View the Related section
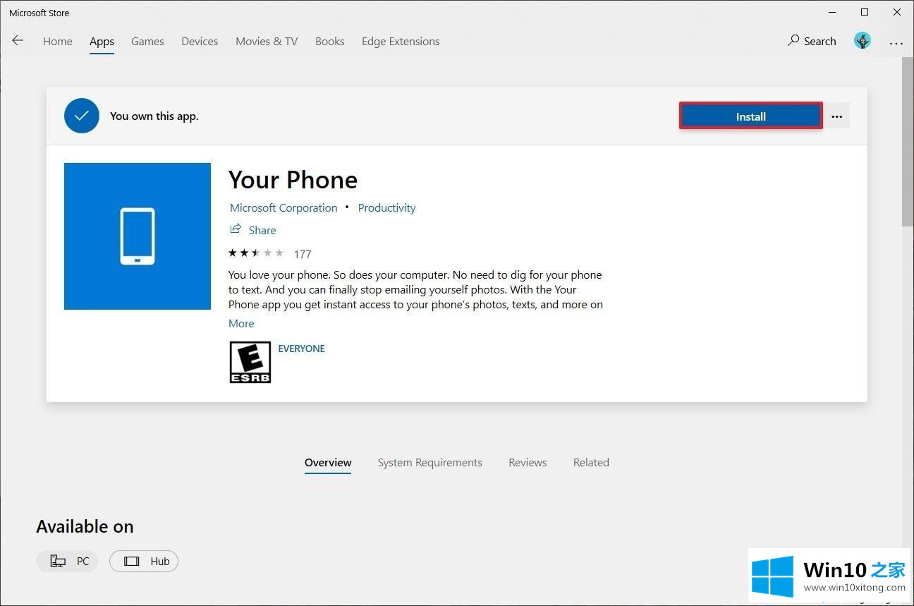Screen dimensions: 914x606 (x=591, y=463)
